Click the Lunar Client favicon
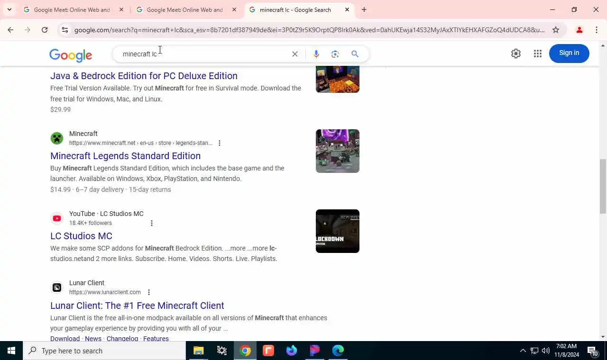 [57, 288]
